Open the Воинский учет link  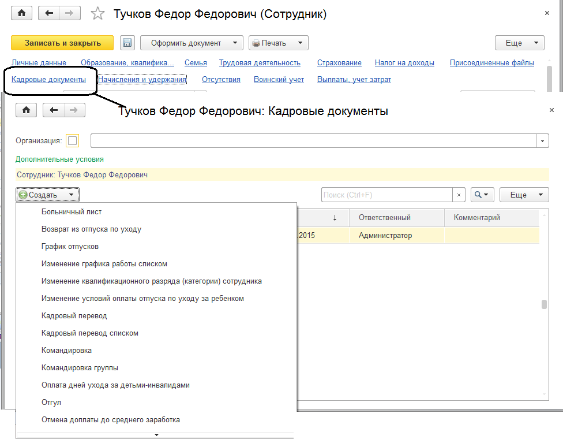tap(279, 80)
